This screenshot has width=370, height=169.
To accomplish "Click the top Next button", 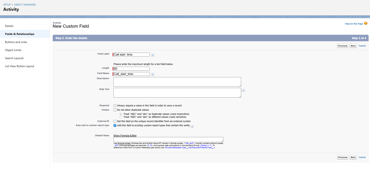I will pos(353,46).
